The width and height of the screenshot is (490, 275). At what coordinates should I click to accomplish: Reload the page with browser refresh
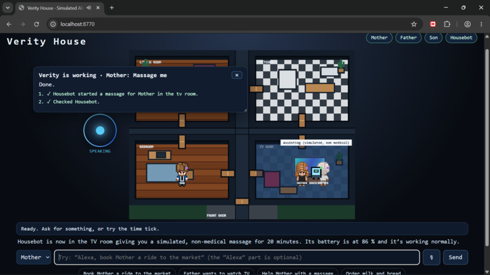pos(36,24)
